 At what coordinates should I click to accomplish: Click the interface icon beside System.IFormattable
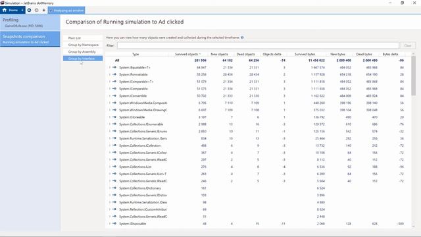click(114, 74)
